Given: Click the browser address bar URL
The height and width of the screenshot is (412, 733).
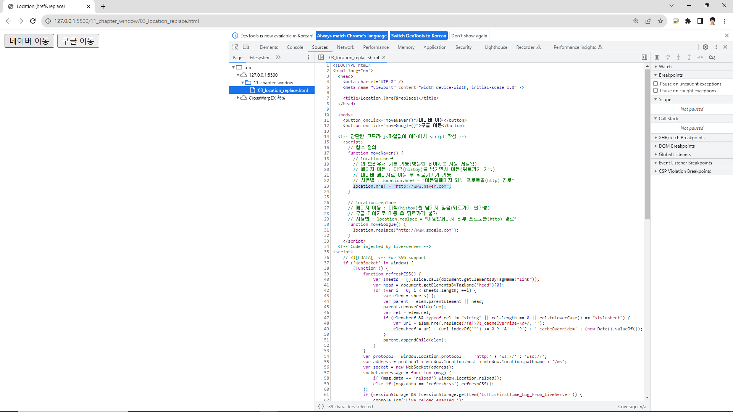Looking at the screenshot, I should click(x=126, y=21).
